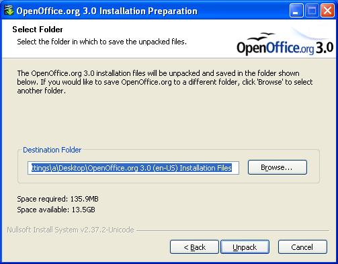This screenshot has height=264, width=338.
Task: Minimize the installer window
Action: click(296, 10)
